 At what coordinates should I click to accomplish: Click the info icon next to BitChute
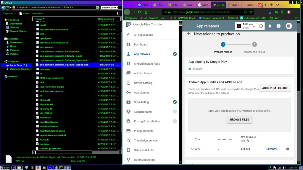(261, 26)
